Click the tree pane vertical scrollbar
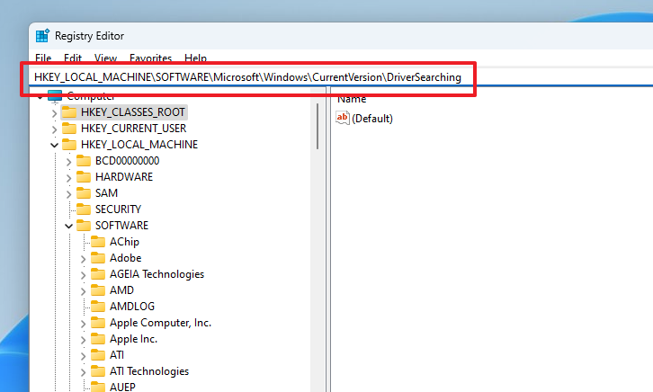Viewport: 653px width, 392px height. pos(318,127)
